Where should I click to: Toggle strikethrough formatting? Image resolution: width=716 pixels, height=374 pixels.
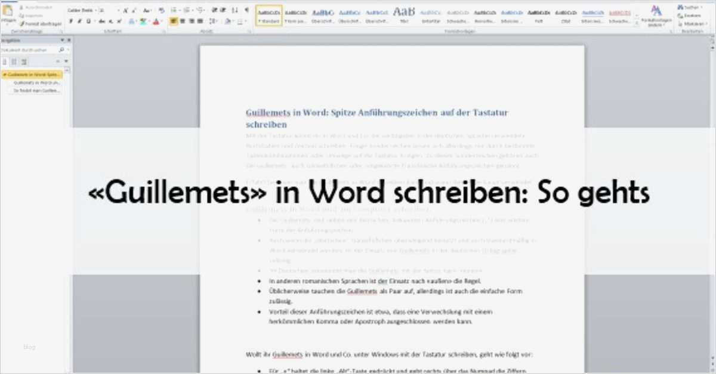(x=102, y=21)
